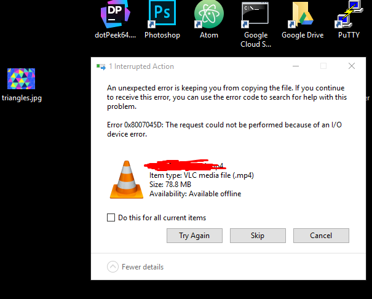
Task: Click the copy dialog title bar icon
Action: point(101,66)
